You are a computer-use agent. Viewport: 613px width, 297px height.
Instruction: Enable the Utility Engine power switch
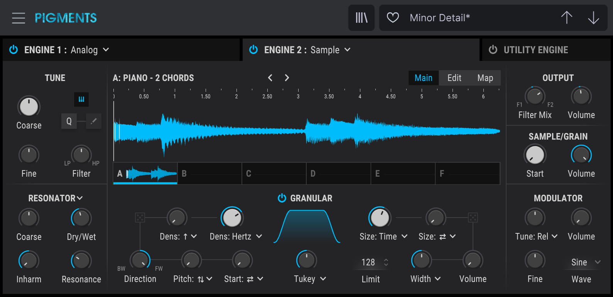pyautogui.click(x=493, y=50)
